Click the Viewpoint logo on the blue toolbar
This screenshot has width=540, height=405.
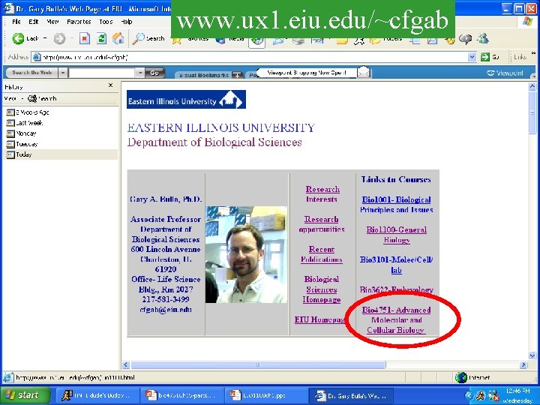point(505,73)
